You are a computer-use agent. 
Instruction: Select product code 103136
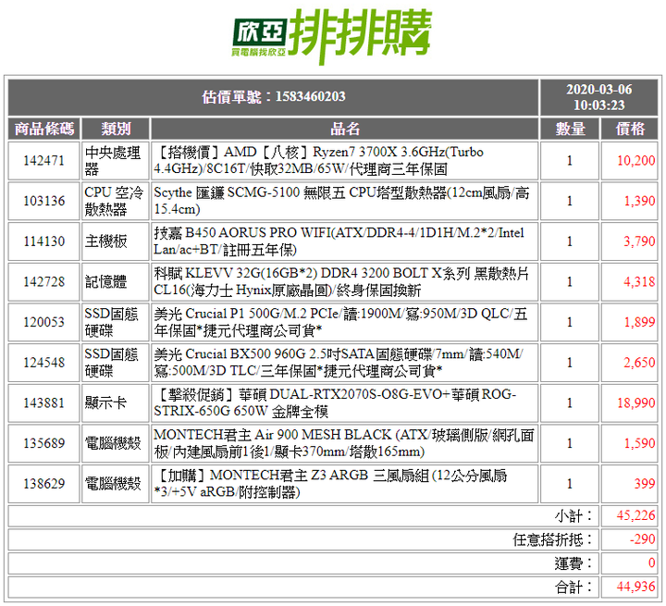click(44, 201)
